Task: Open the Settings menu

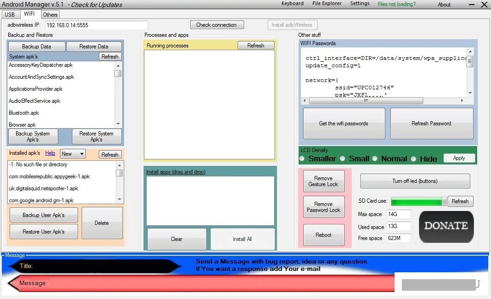Action: (x=360, y=3)
